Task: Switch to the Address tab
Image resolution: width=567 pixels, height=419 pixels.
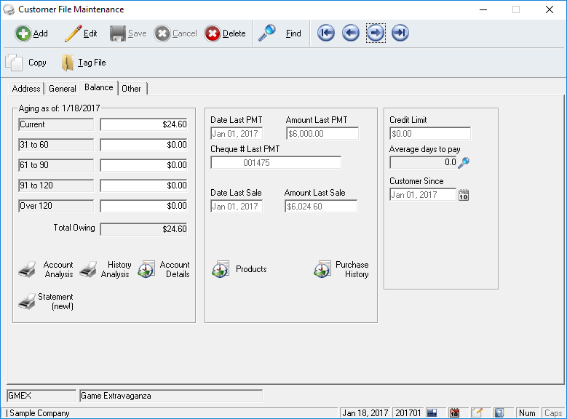Action: [x=26, y=89]
